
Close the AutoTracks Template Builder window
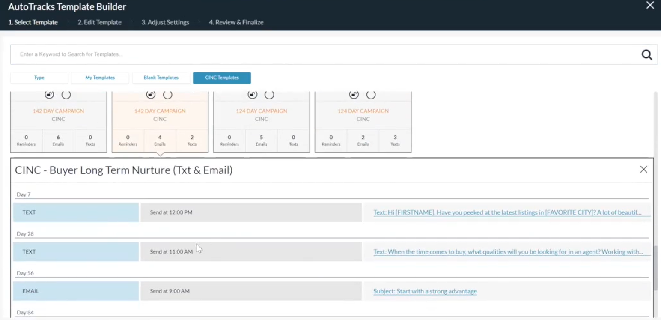(x=650, y=6)
